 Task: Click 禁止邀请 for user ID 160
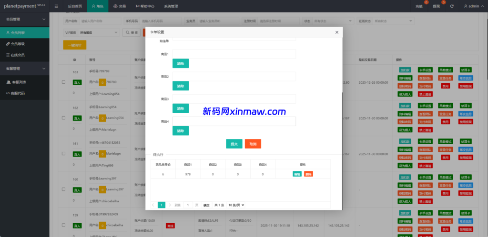tap(425, 201)
